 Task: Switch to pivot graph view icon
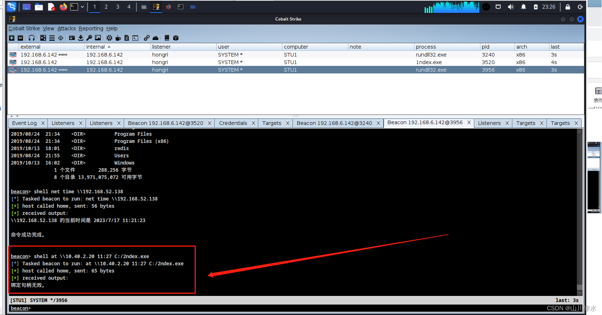43,38
